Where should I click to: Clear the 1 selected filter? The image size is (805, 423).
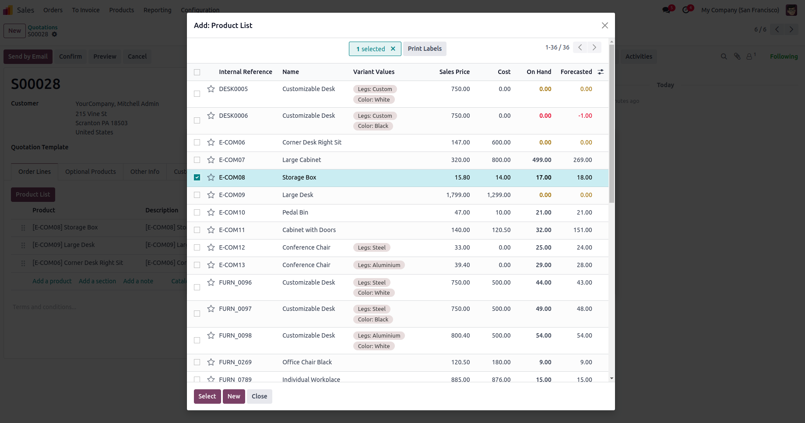point(393,49)
